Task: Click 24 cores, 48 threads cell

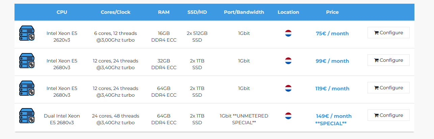Action: click(116, 119)
